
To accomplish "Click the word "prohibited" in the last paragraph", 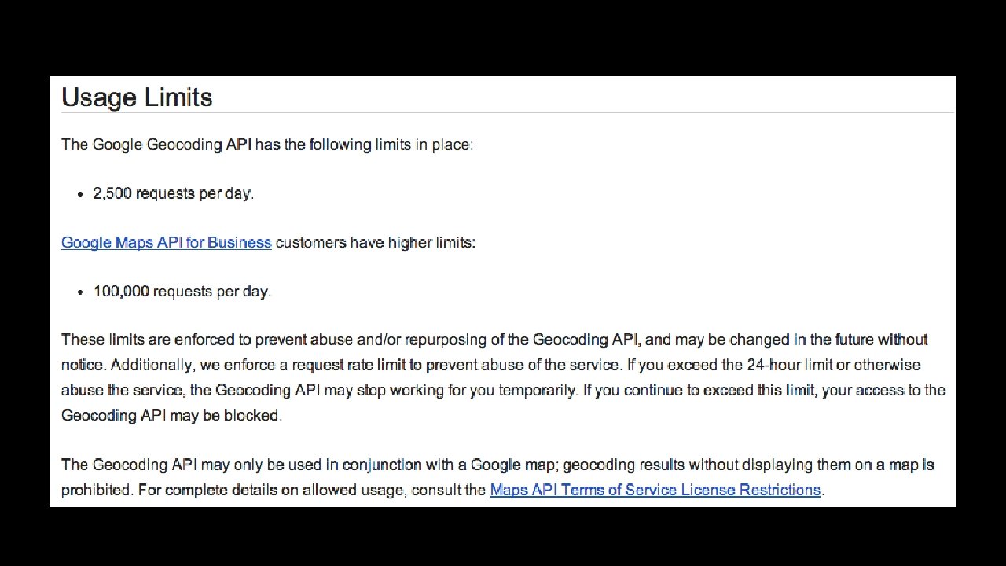I will (x=96, y=490).
